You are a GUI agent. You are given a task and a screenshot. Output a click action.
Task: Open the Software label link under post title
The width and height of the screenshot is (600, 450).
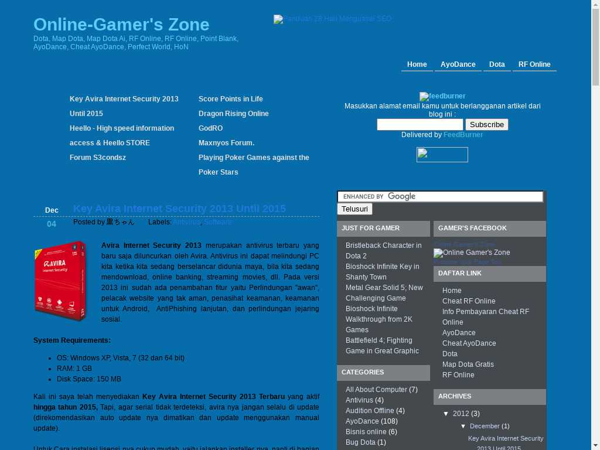click(217, 222)
